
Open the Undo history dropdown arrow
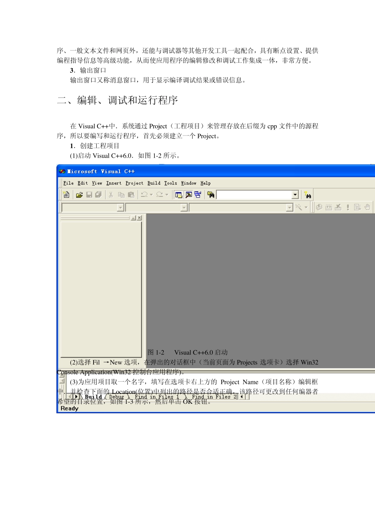tap(151, 195)
